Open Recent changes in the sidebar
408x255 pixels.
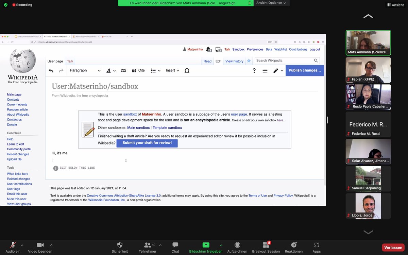(18, 154)
